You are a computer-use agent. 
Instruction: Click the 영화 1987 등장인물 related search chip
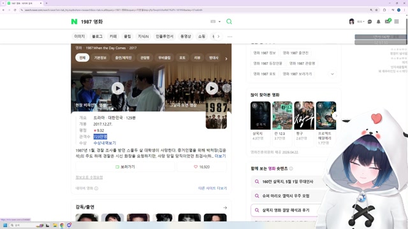[268, 63]
